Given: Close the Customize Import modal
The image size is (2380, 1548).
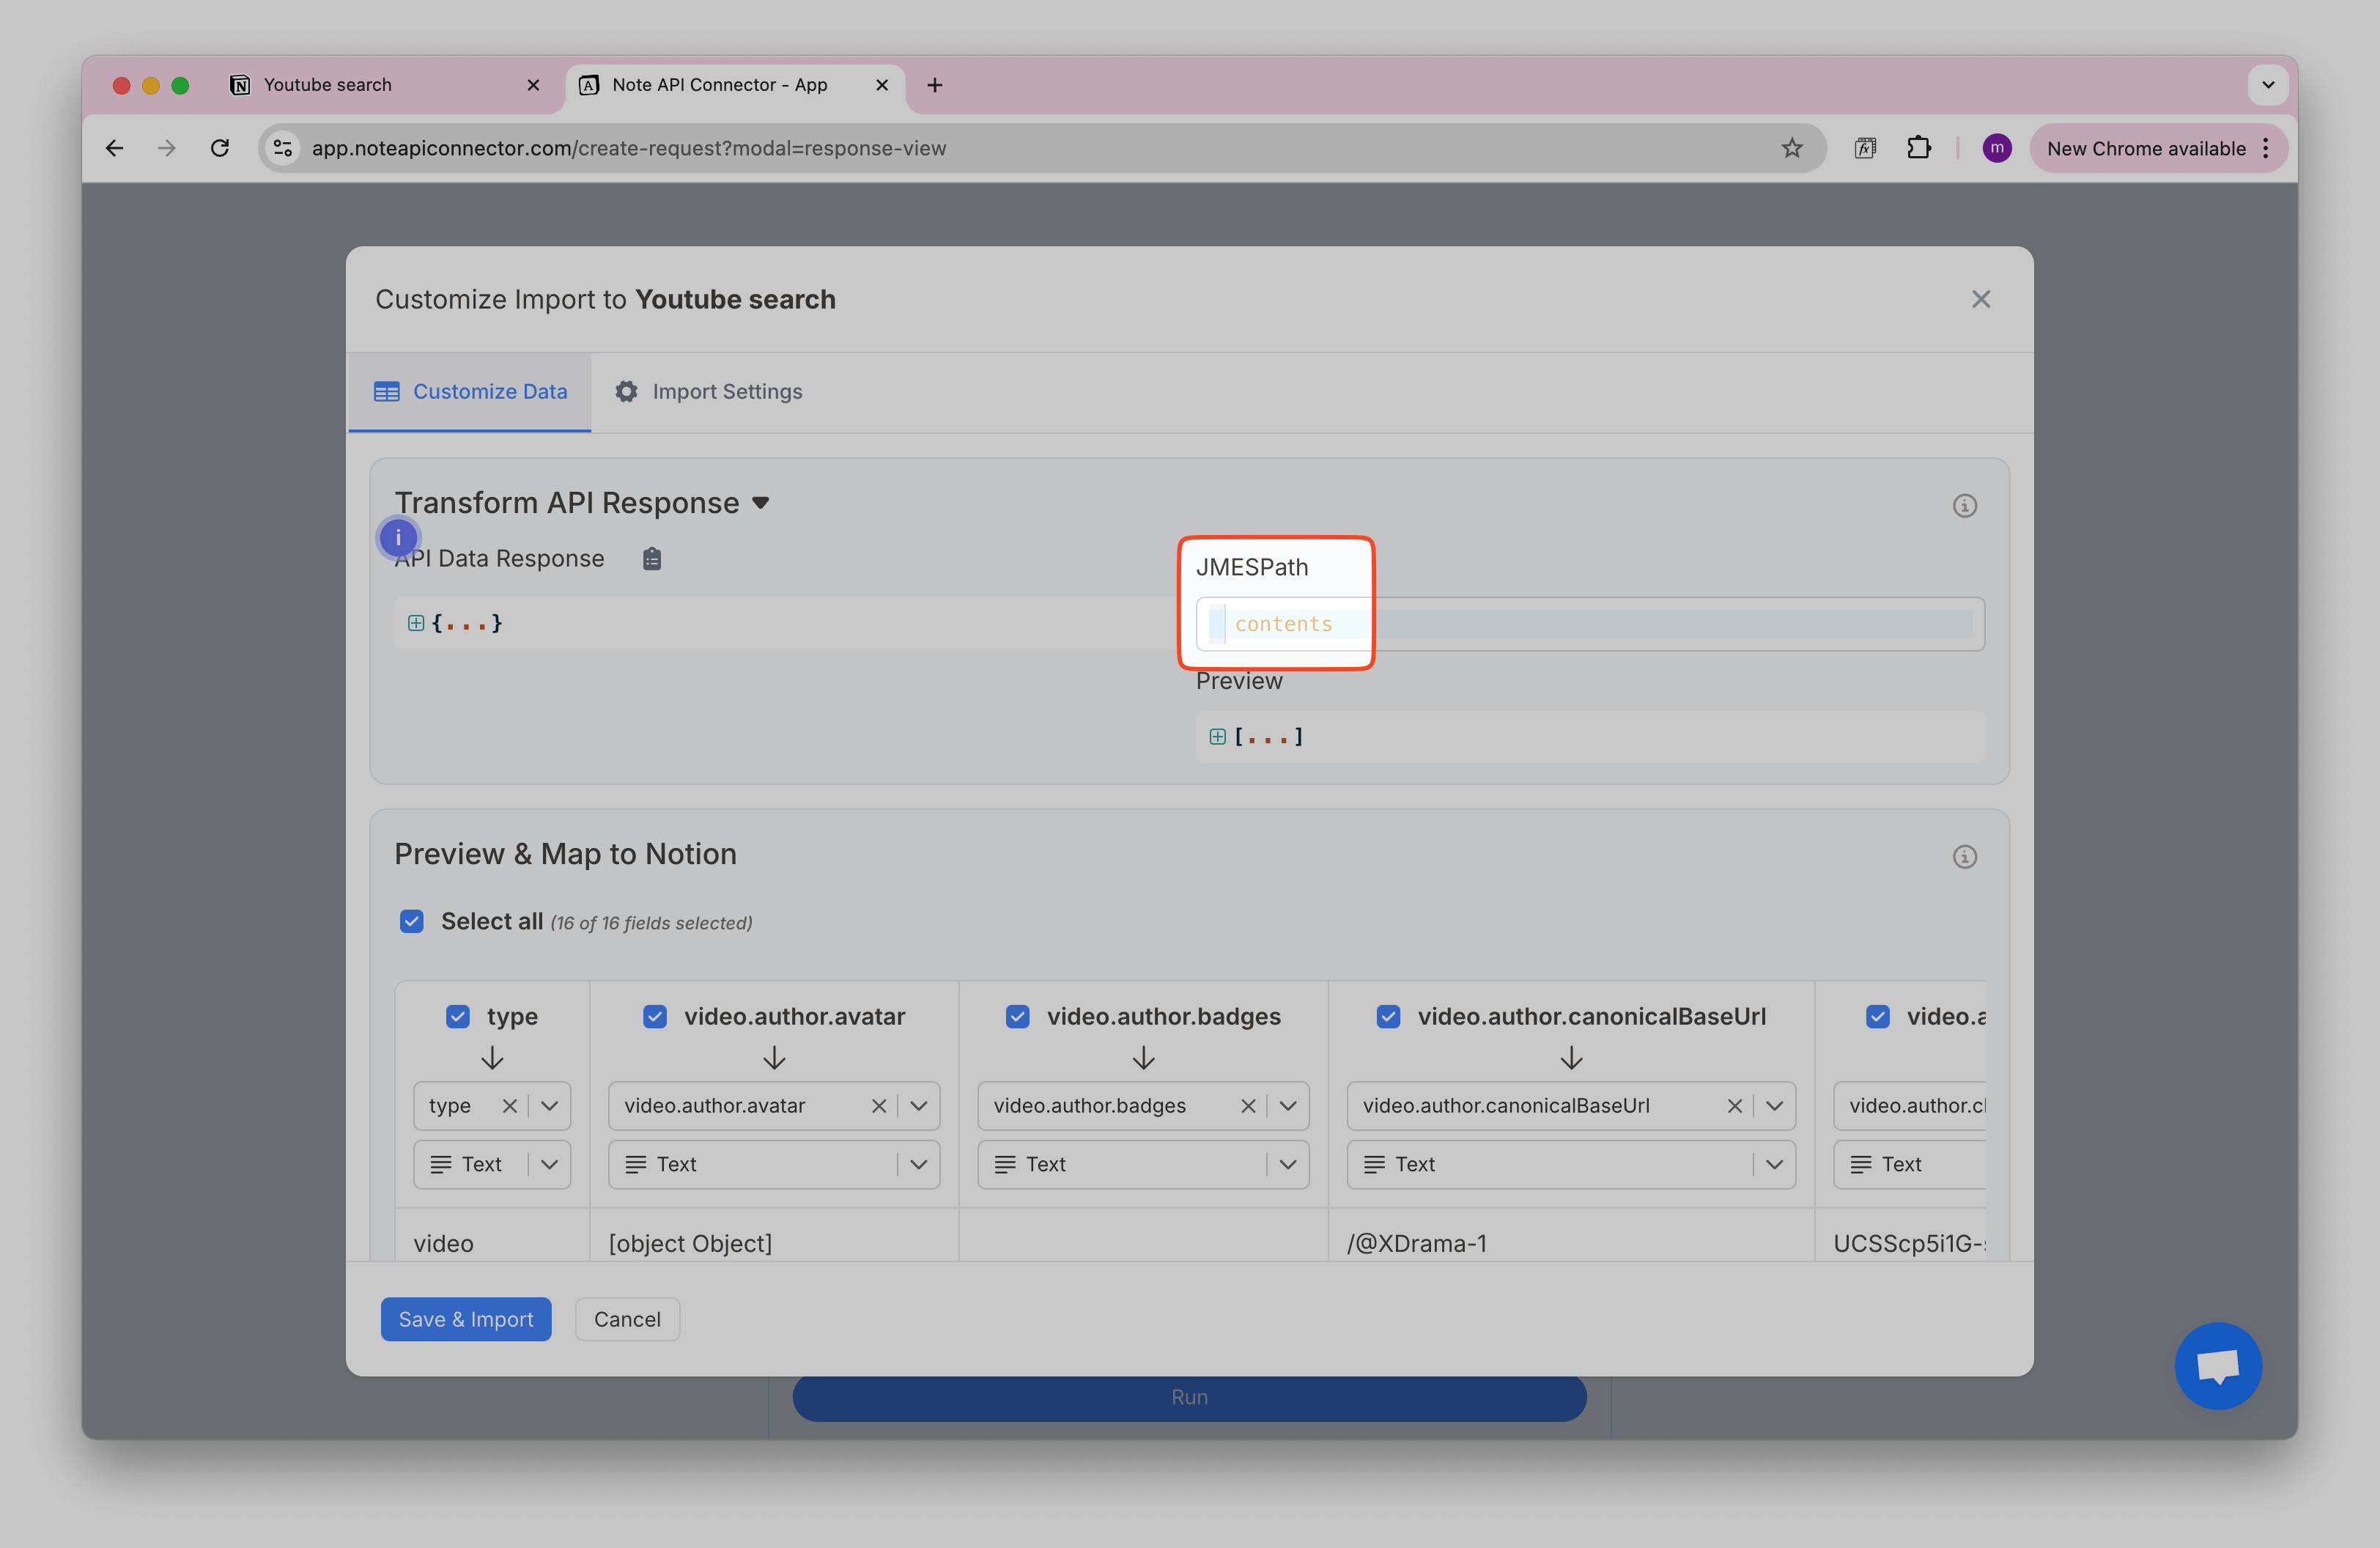Looking at the screenshot, I should (x=1981, y=299).
